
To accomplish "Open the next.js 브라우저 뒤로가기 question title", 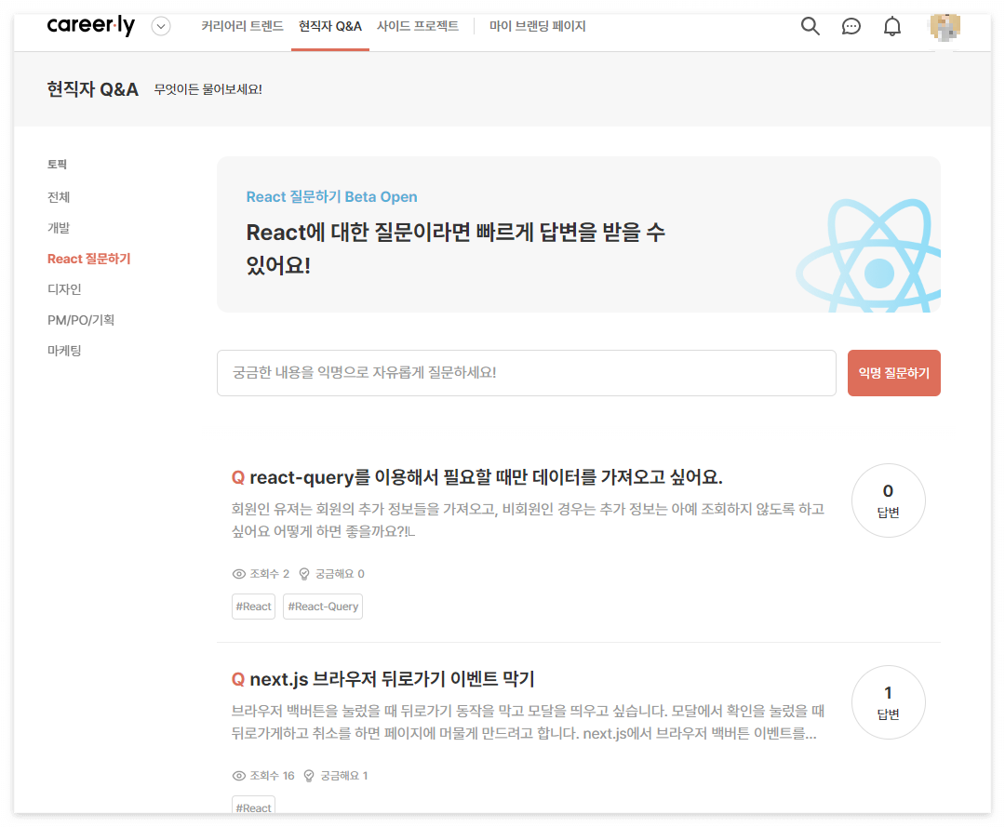I will click(x=392, y=679).
